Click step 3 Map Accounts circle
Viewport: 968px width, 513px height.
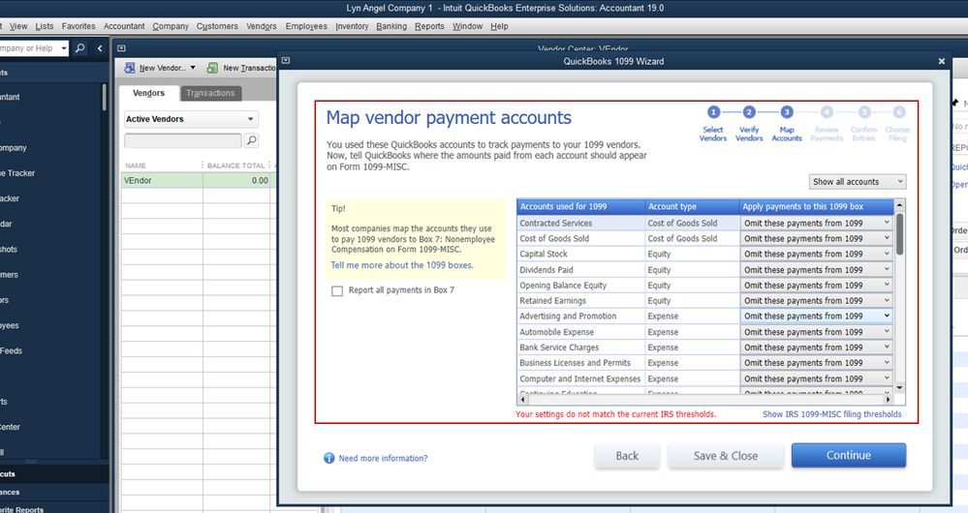point(787,112)
